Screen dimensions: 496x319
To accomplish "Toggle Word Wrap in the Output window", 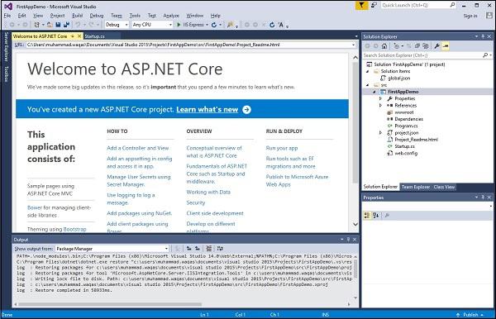I will pyautogui.click(x=220, y=249).
